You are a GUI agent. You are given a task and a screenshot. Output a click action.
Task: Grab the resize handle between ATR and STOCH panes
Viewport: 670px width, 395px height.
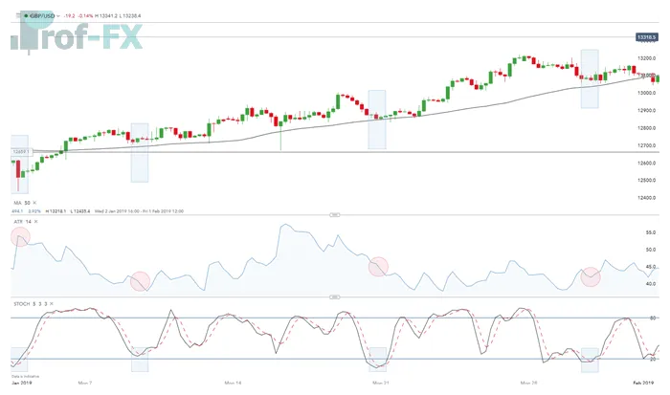point(335,297)
